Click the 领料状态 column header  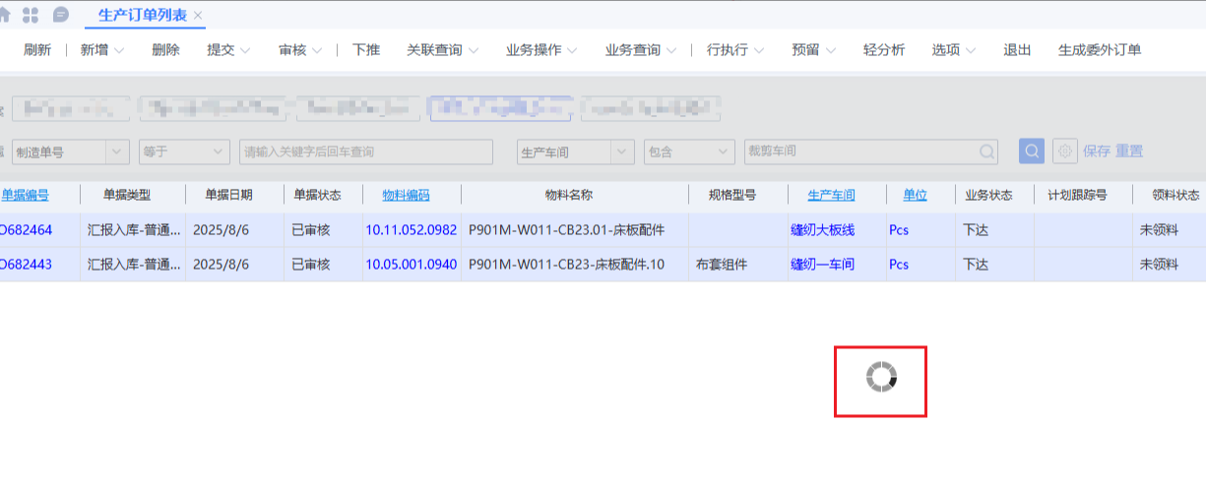click(1175, 195)
